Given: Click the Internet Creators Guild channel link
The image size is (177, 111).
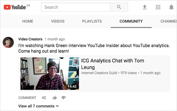Looking at the screenshot, I should click(x=99, y=73).
